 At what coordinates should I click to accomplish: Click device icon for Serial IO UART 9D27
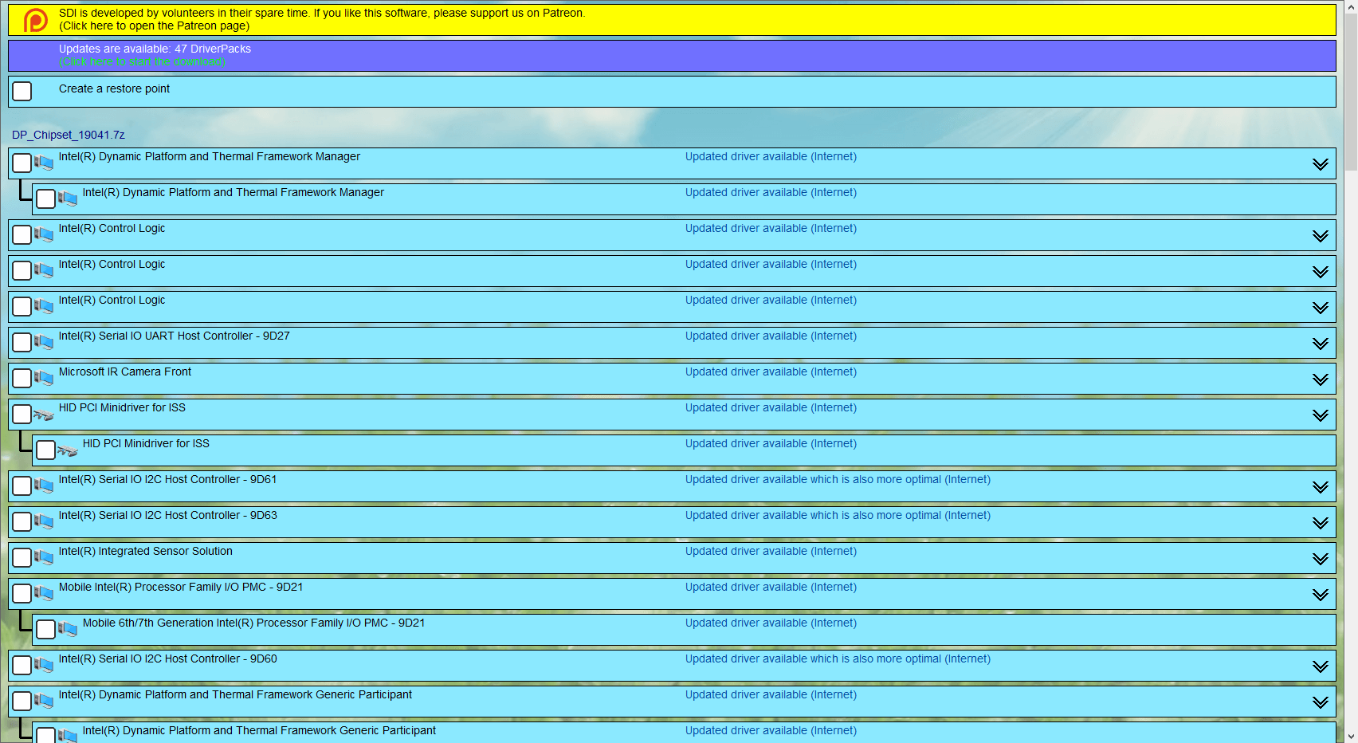(44, 342)
